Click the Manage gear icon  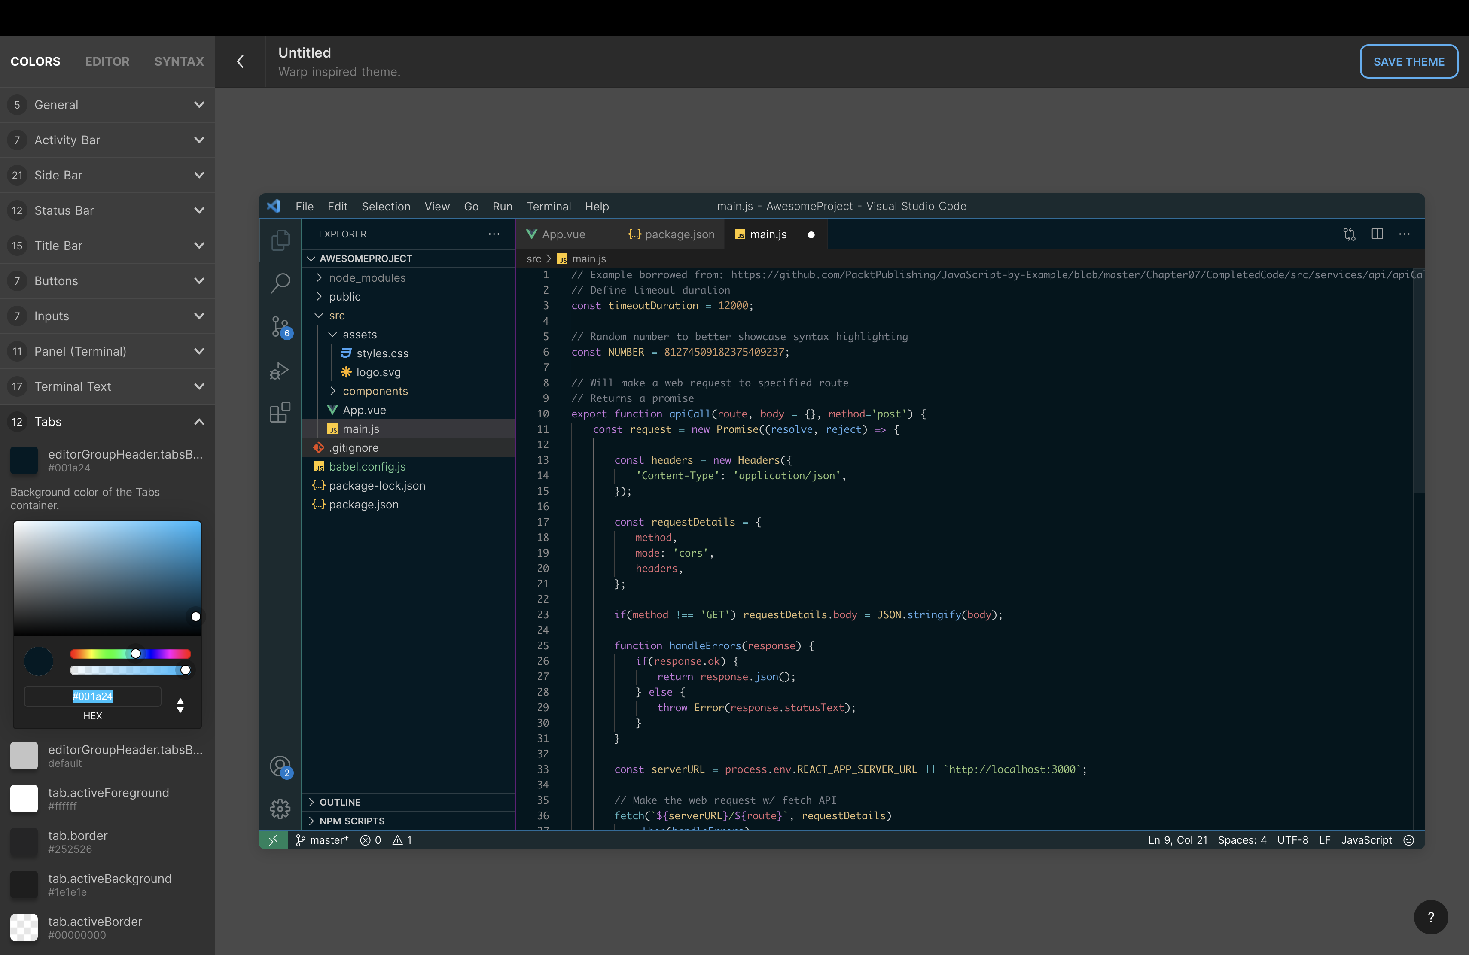click(280, 808)
